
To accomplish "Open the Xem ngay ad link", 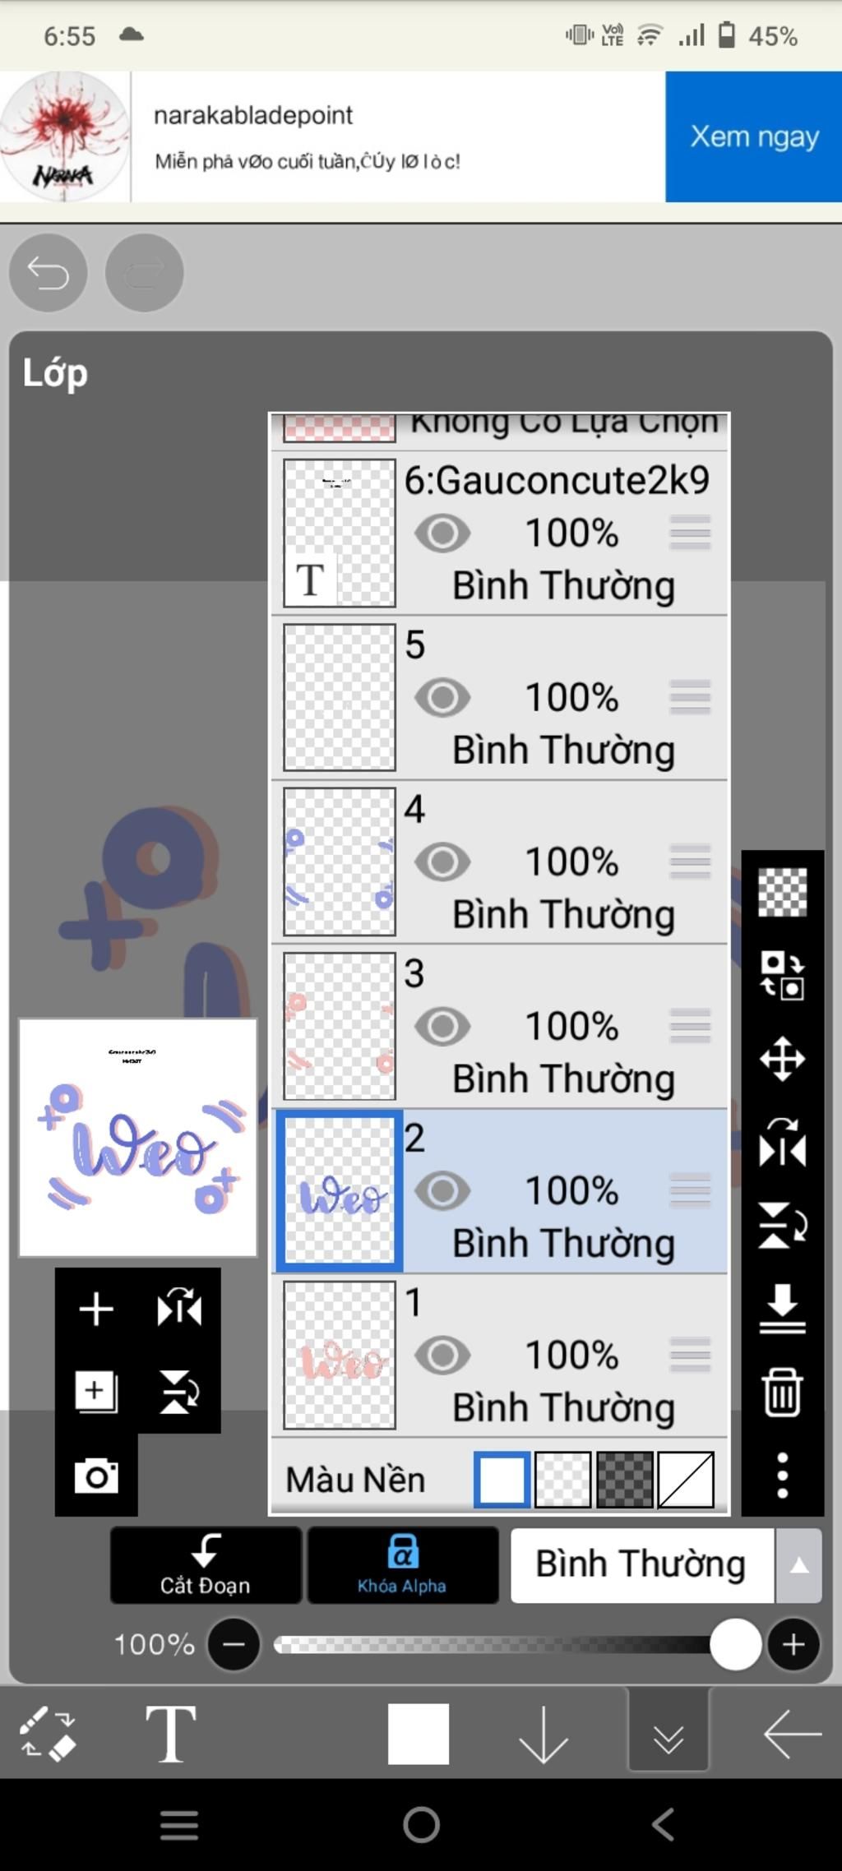I will click(753, 136).
